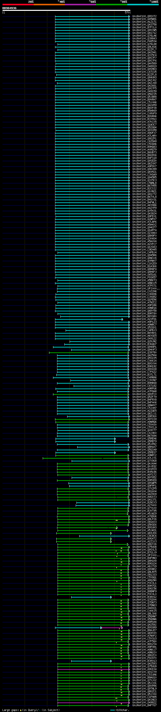Click the alignment bar for UniRef100_B2ZFL7
161x712 pixels.
pos(94,50)
